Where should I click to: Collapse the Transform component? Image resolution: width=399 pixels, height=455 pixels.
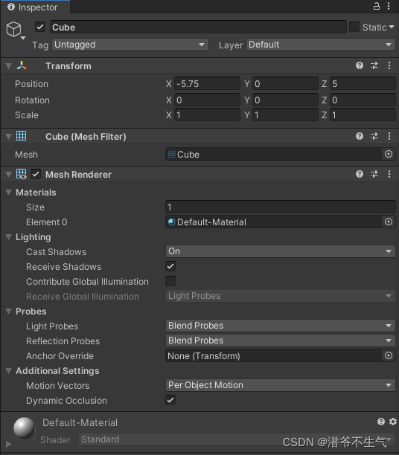[9, 66]
